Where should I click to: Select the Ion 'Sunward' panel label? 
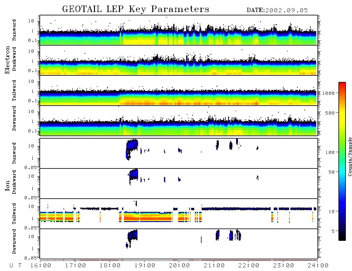tap(14, 153)
